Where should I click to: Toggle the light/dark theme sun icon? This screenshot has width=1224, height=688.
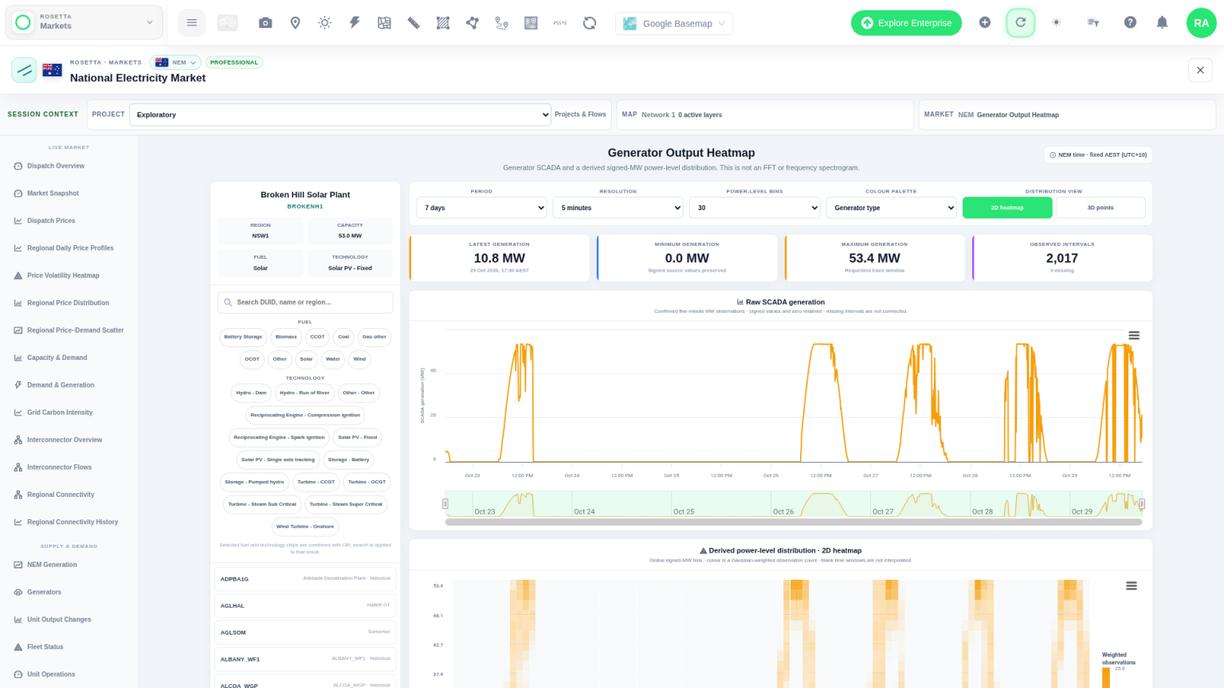(x=1056, y=22)
